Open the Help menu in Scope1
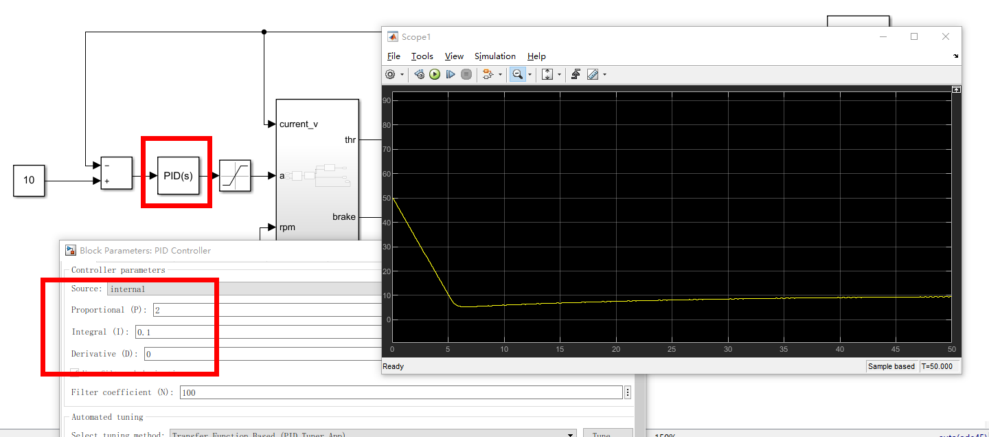989x437 pixels. click(536, 56)
